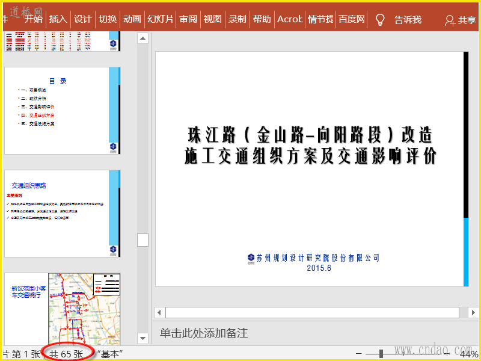This screenshot has width=481, height=361.
Task: Click the 44% zoom level
Action: point(470,354)
